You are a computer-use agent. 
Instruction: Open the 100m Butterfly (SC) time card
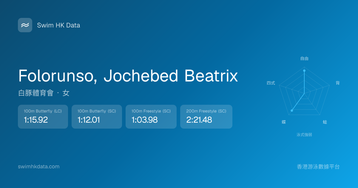click(97, 117)
